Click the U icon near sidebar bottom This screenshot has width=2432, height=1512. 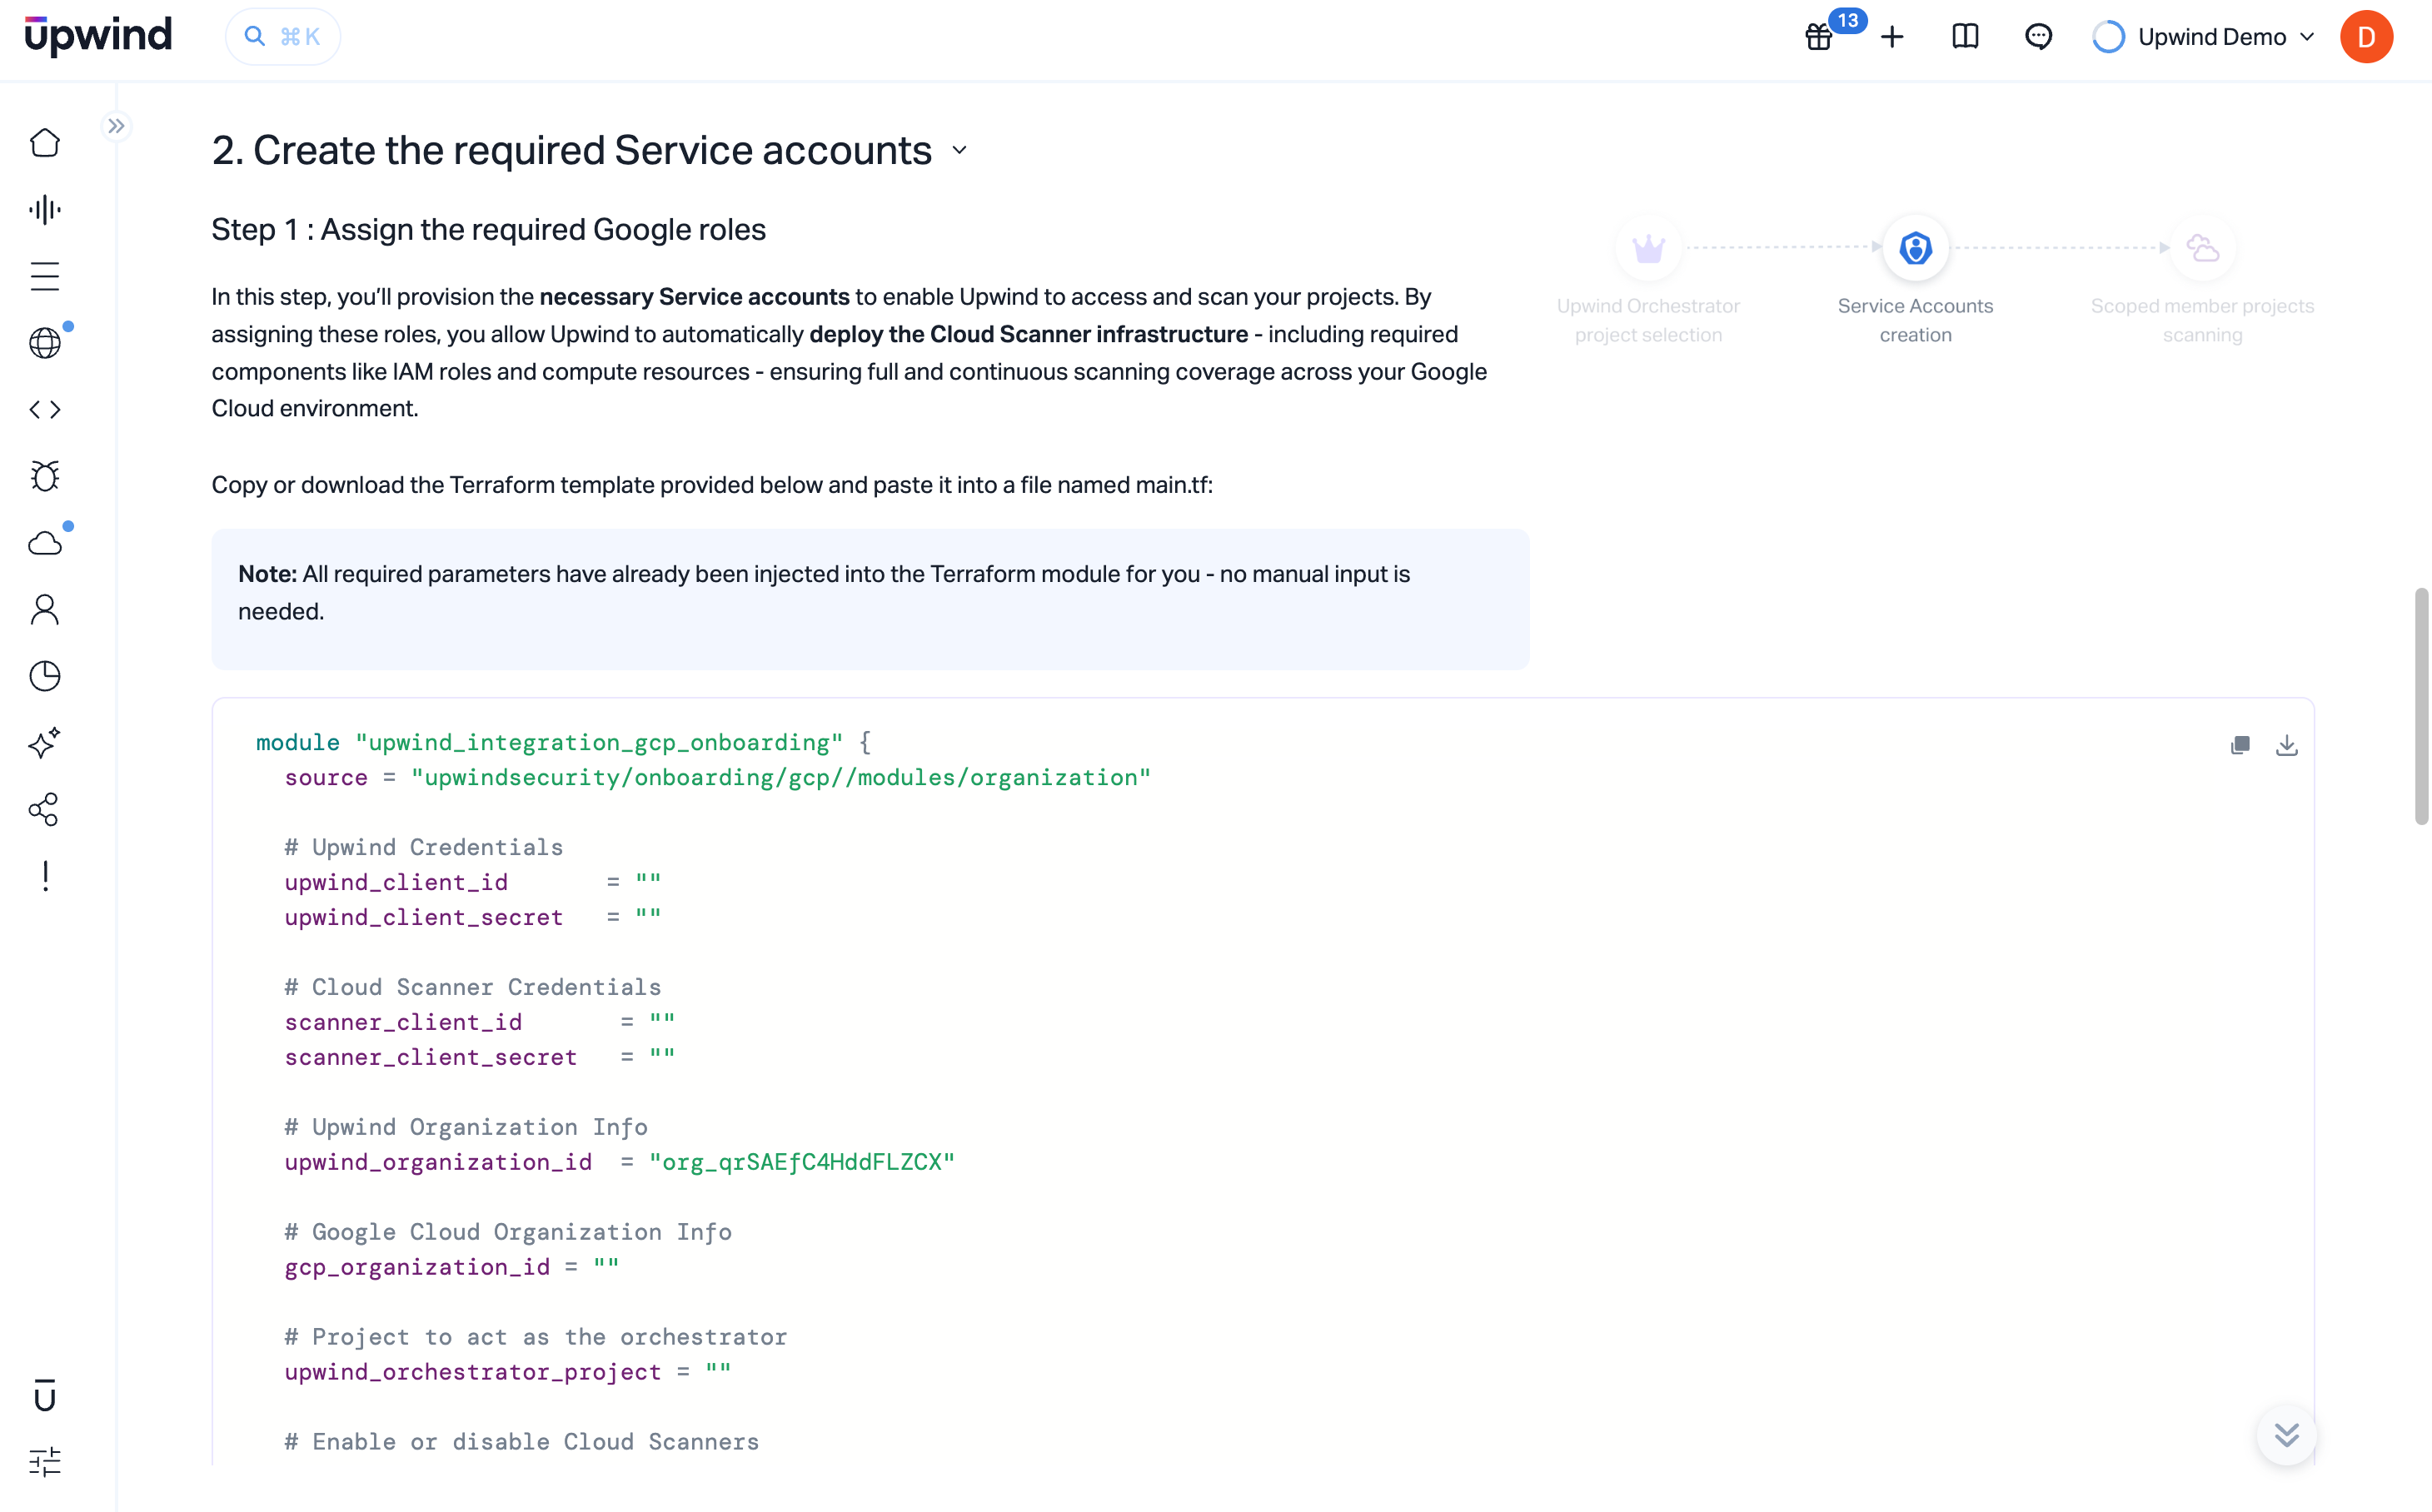pyautogui.click(x=45, y=1396)
